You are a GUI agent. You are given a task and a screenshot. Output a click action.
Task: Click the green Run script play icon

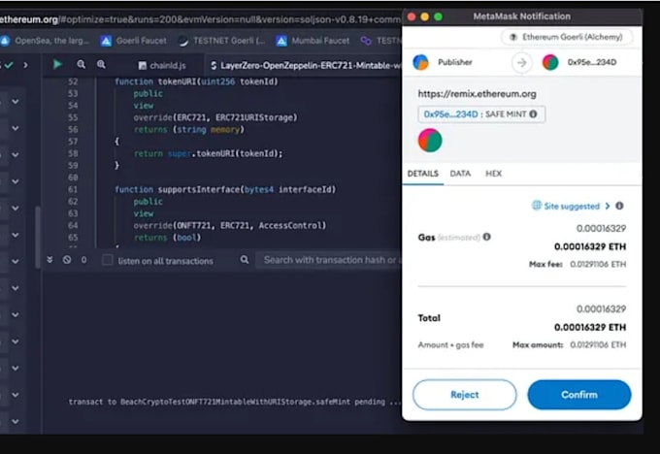(57, 64)
